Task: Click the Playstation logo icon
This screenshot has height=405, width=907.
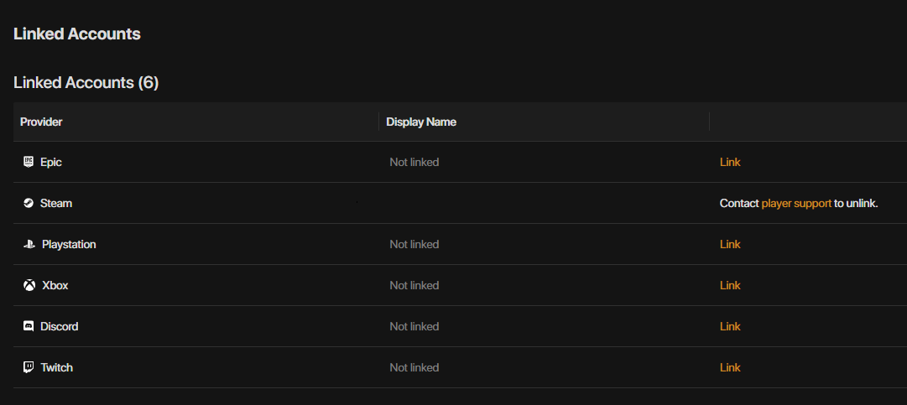Action: coord(29,244)
